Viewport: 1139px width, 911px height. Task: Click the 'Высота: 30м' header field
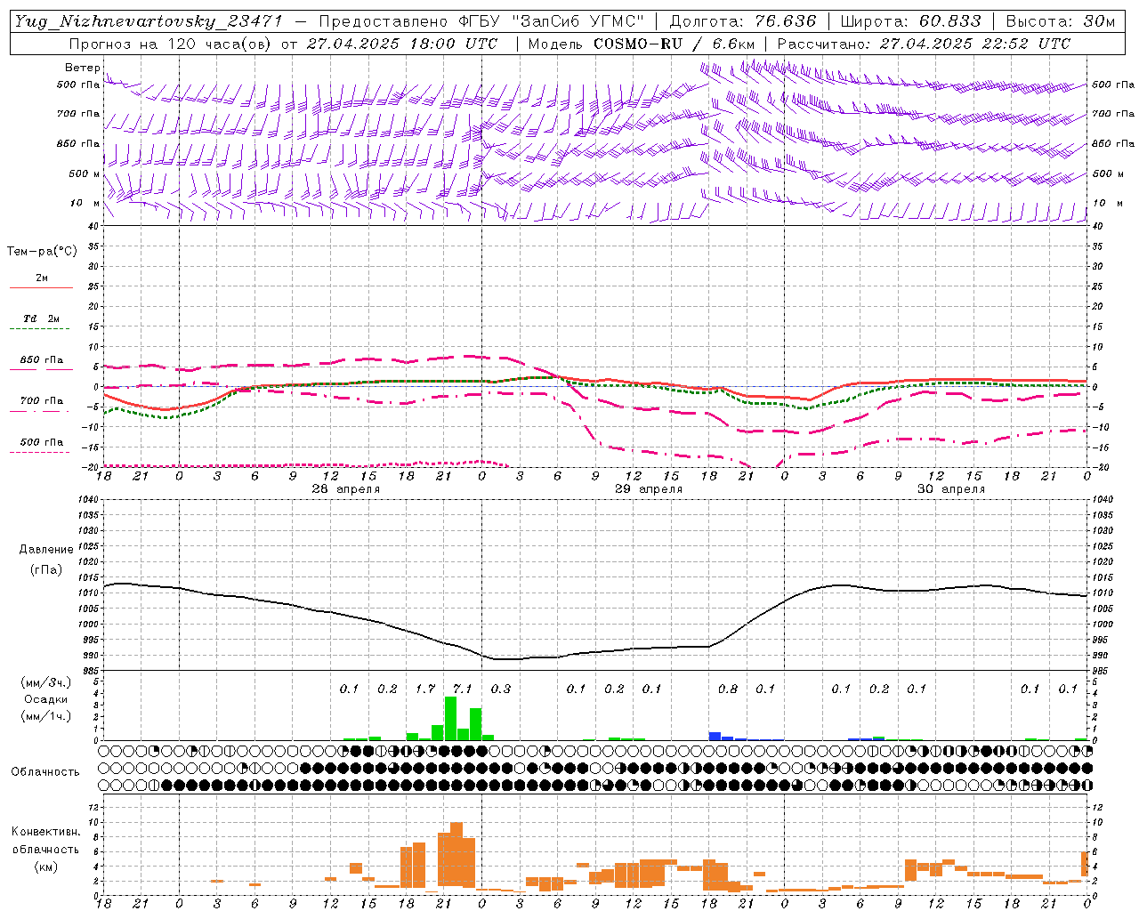(x=1059, y=21)
